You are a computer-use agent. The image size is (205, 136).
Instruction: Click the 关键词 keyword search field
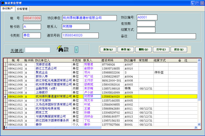(37, 50)
